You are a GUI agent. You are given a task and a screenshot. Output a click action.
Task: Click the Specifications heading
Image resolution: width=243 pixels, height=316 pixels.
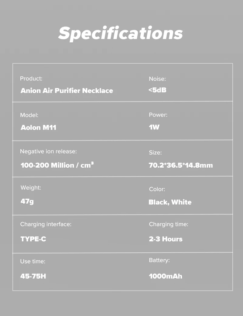pyautogui.click(x=121, y=34)
